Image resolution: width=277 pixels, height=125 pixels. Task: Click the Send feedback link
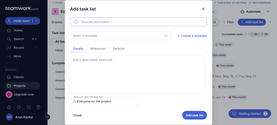[x=260, y=3]
